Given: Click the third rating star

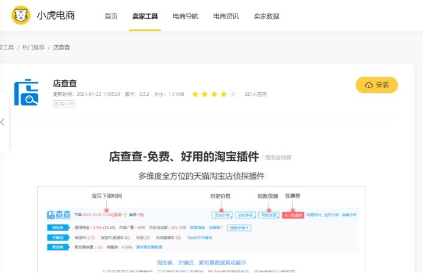Looking at the screenshot, I should coord(214,94).
